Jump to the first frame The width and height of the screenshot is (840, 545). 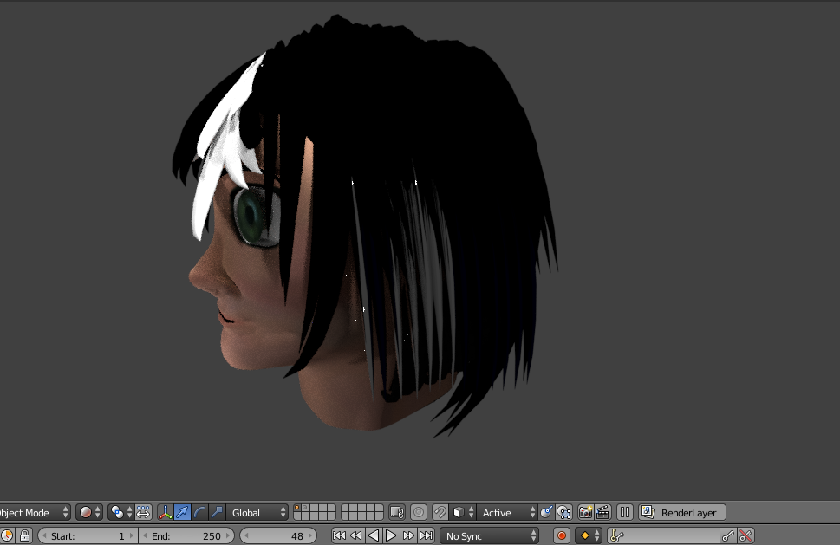[x=339, y=535]
